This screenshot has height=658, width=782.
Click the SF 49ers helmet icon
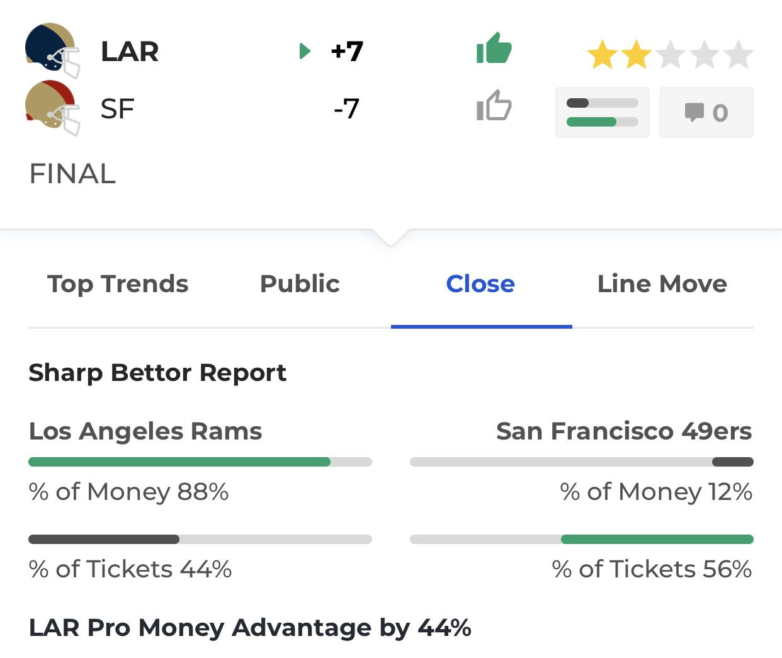click(x=53, y=108)
